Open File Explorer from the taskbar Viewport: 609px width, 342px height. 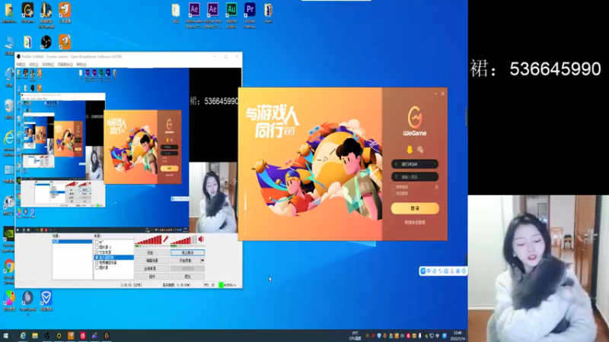tap(35, 336)
